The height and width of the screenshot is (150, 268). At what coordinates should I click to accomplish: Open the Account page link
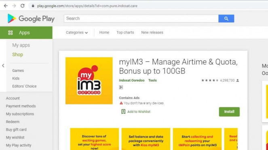(x=13, y=98)
